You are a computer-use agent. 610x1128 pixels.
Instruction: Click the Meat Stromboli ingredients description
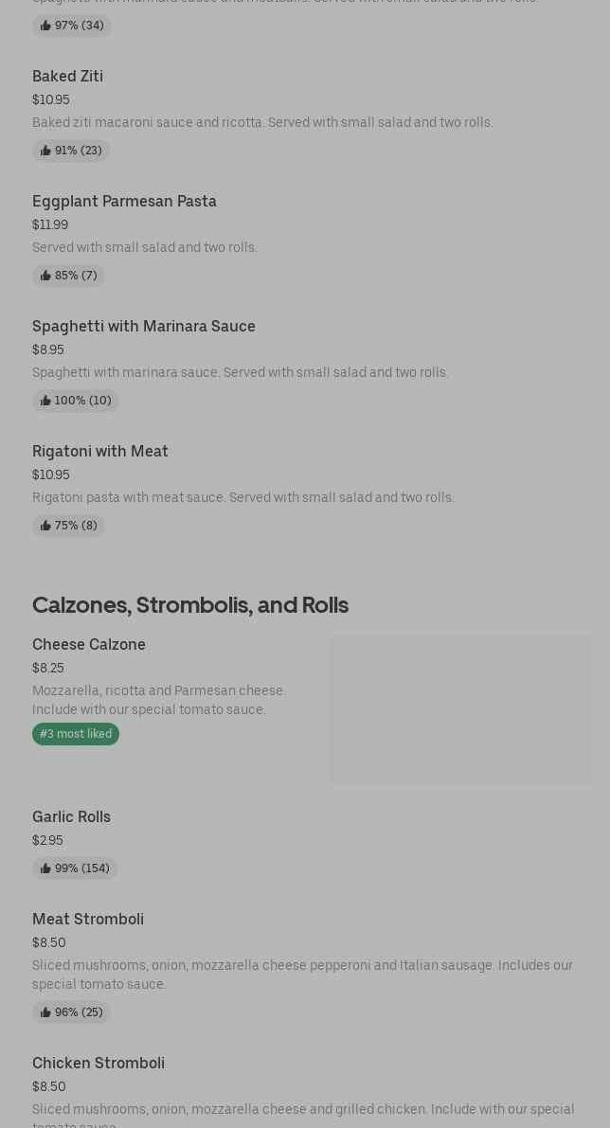pyautogui.click(x=302, y=975)
